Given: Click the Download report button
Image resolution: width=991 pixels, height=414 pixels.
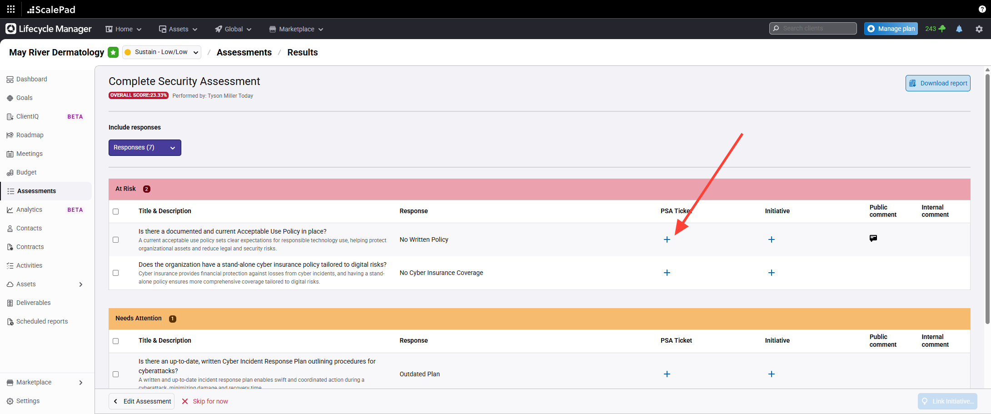Looking at the screenshot, I should click(938, 83).
